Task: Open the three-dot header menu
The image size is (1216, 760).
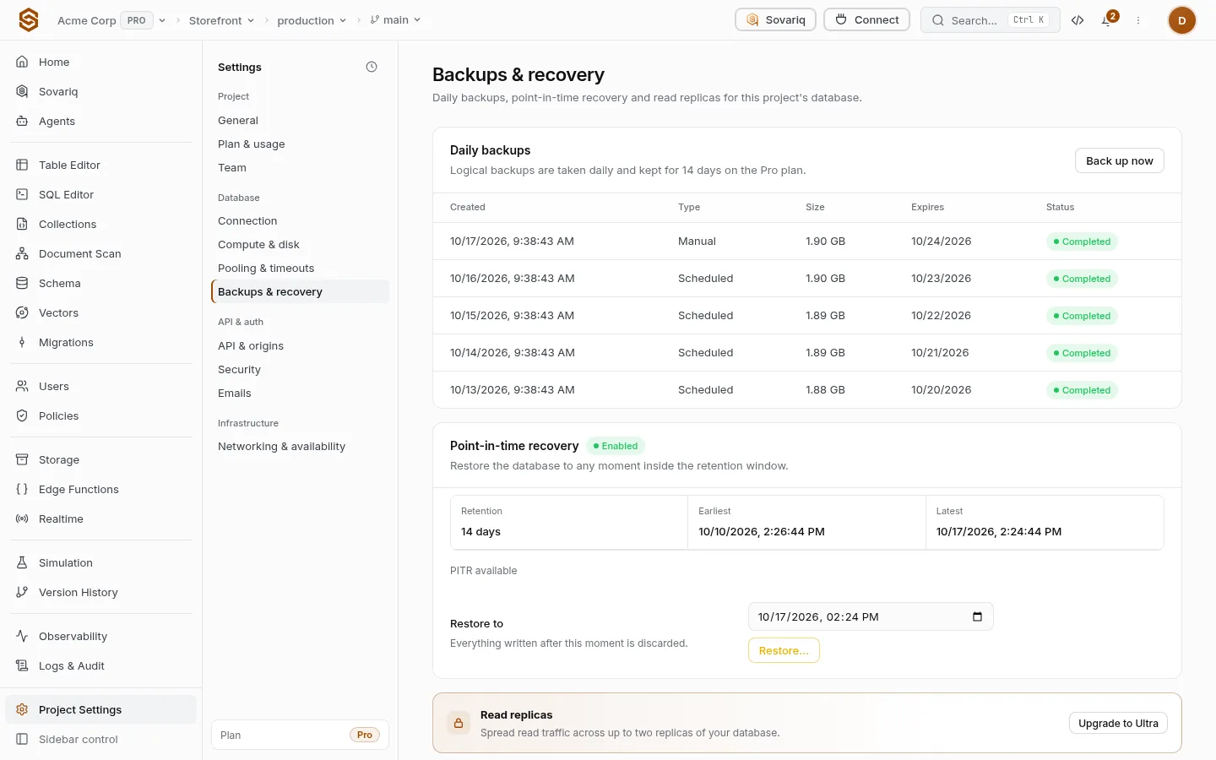Action: coord(1138,20)
